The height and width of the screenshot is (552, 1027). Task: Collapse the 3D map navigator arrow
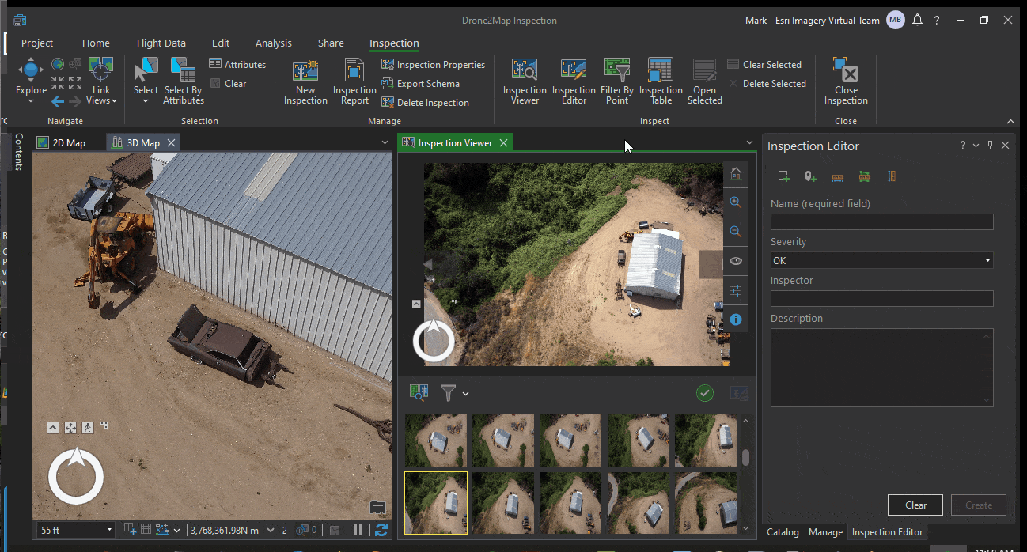click(x=53, y=427)
